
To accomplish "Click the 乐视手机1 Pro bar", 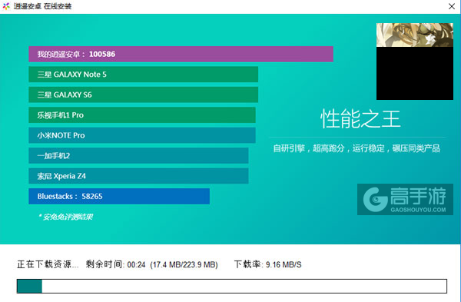I will coord(142,115).
